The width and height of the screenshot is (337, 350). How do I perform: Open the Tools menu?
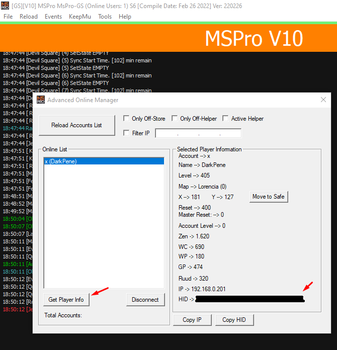pos(105,17)
